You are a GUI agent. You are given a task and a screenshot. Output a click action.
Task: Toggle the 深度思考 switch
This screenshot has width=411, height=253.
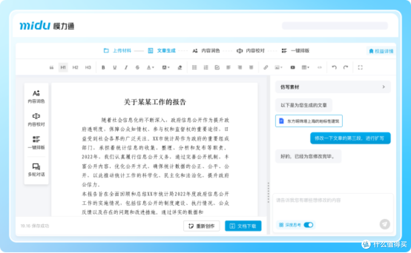pos(309,225)
